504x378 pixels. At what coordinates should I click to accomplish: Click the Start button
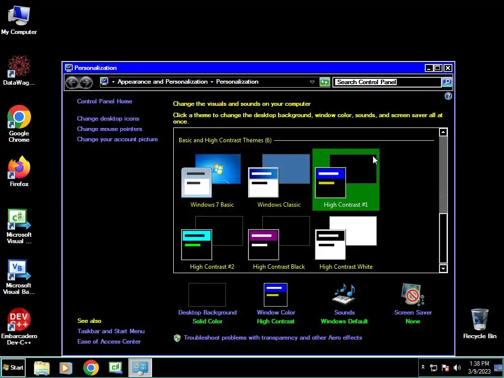pyautogui.click(x=13, y=367)
